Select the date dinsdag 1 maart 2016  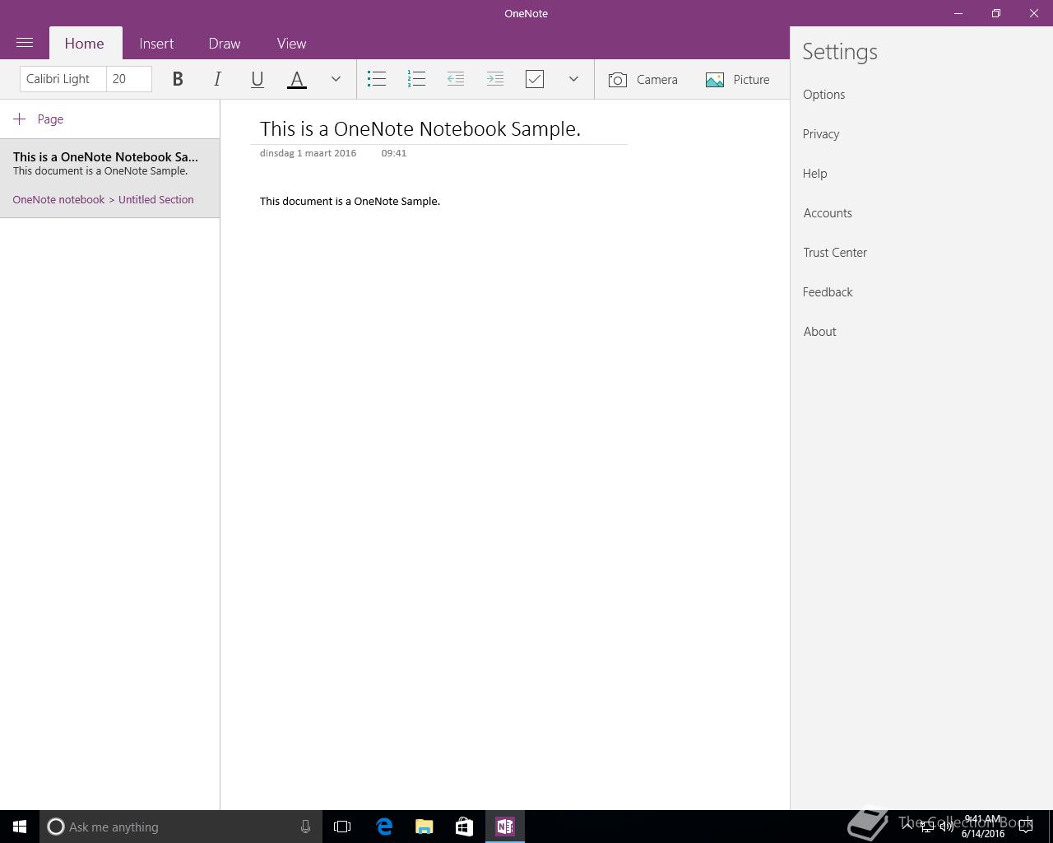308,153
